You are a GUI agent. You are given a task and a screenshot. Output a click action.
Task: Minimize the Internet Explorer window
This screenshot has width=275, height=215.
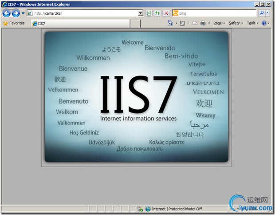tap(257, 4)
